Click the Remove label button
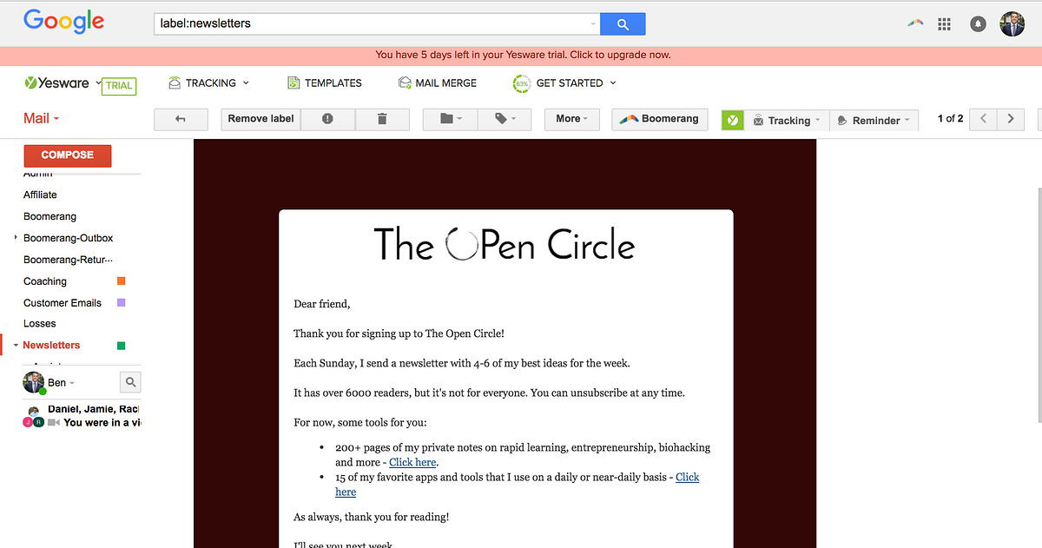The image size is (1042, 548). coord(260,119)
